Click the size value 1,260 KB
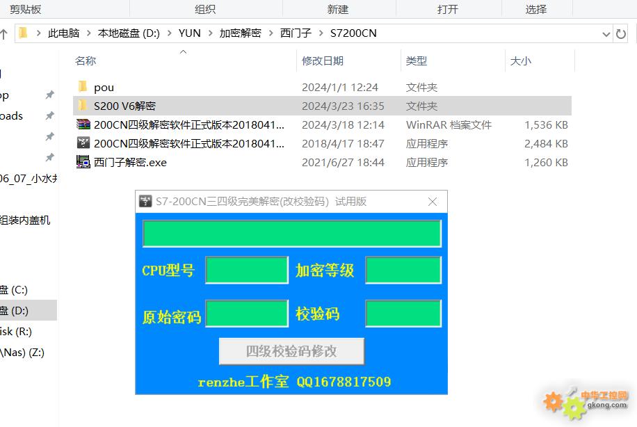The width and height of the screenshot is (637, 427). pos(546,163)
